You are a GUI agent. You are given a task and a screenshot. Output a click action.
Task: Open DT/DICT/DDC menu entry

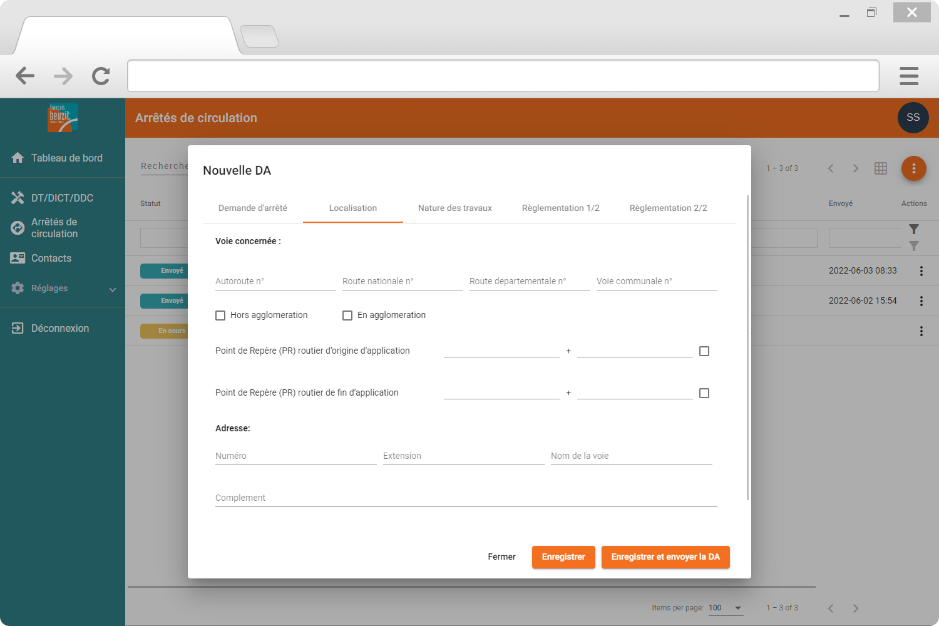tap(63, 198)
